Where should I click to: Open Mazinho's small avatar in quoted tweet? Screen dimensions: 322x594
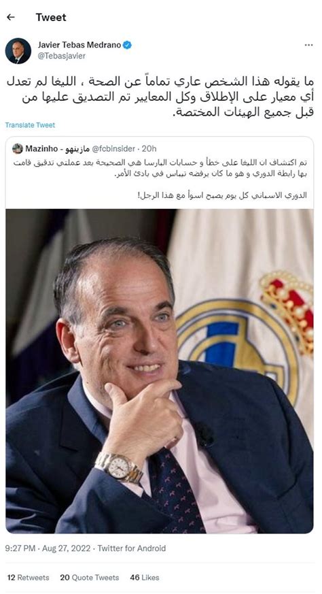click(18, 148)
